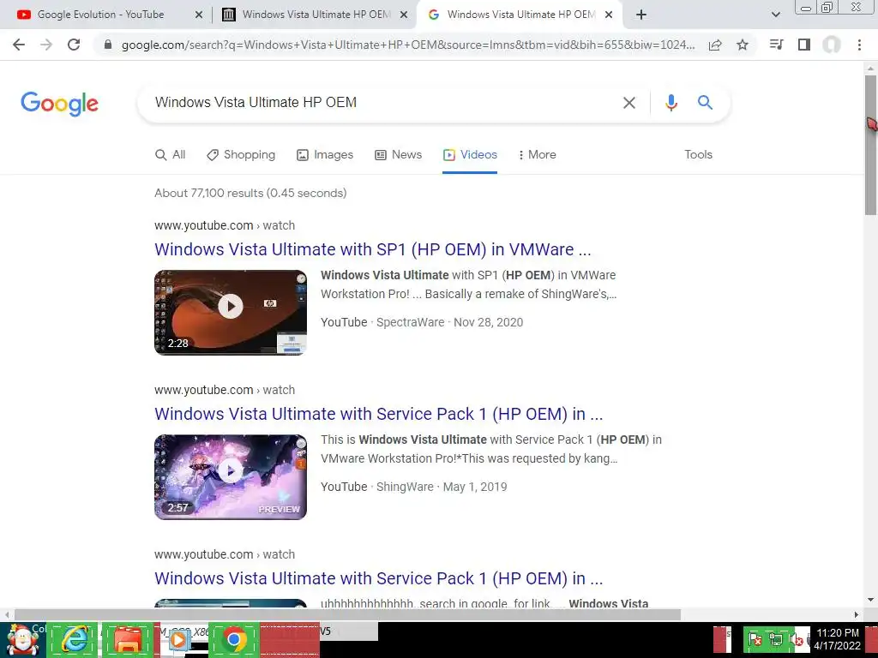Viewport: 878px width, 658px height.
Task: Open the Tools search options
Action: pos(698,155)
